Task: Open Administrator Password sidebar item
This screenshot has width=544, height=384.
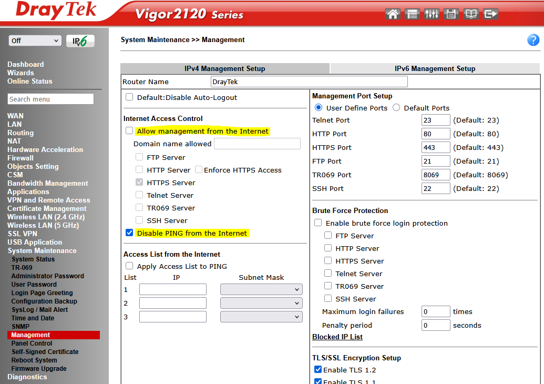Action: (x=47, y=276)
